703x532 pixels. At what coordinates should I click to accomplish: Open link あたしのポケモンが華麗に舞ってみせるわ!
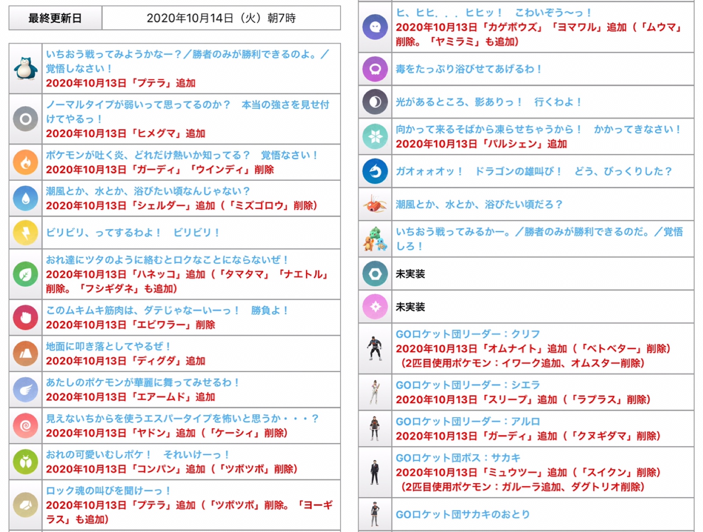click(x=143, y=383)
